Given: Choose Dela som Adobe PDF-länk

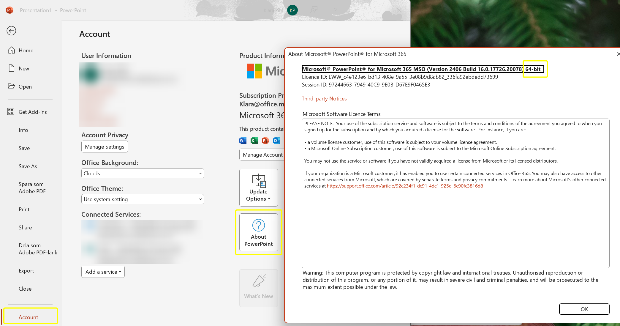Looking at the screenshot, I should (x=38, y=249).
